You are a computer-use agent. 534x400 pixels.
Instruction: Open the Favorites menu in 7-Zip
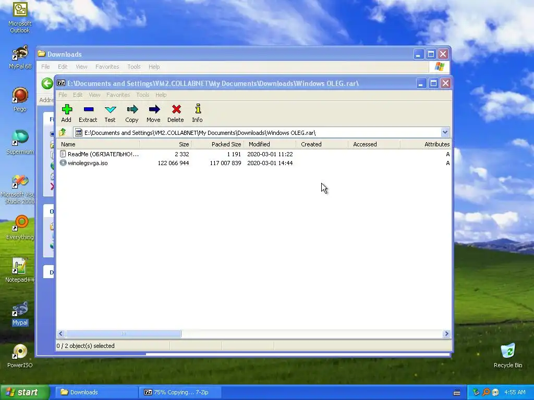118,95
